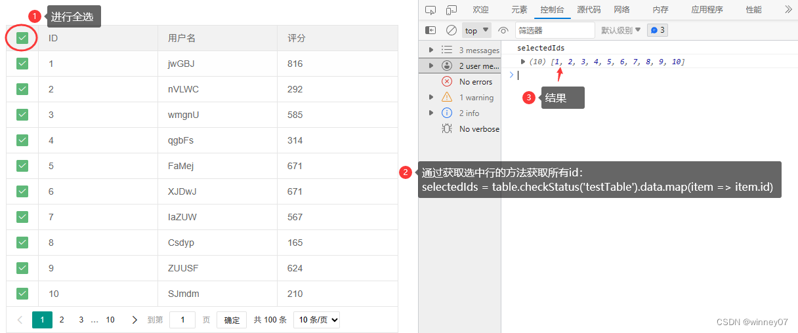
Task: Open the 应用程序 tab
Action: click(707, 10)
